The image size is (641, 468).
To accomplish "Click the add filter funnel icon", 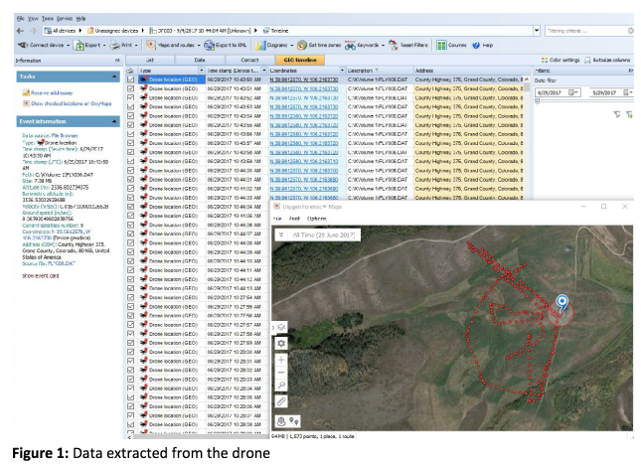I will click(x=629, y=114).
